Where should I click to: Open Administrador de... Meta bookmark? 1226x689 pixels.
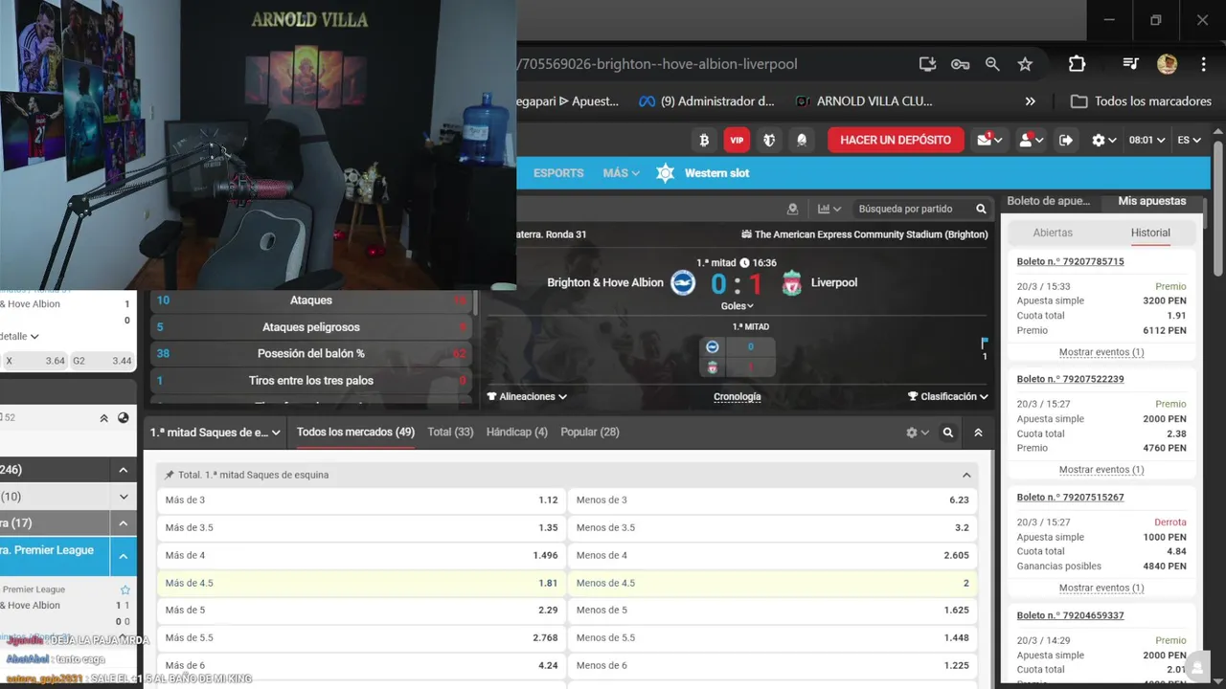point(707,101)
